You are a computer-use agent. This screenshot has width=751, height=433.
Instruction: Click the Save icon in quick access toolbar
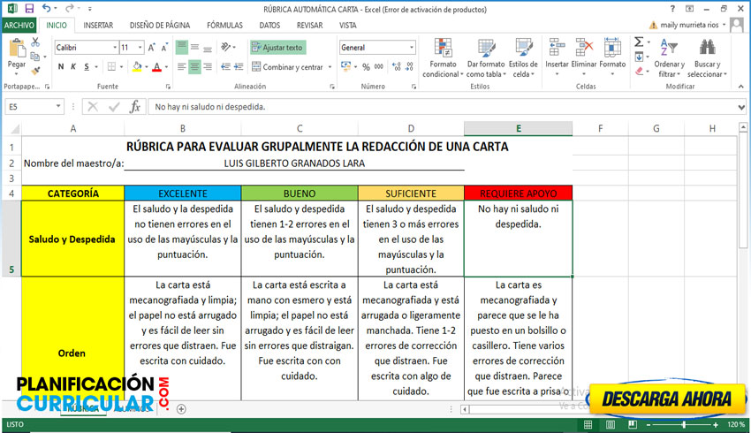(29, 9)
